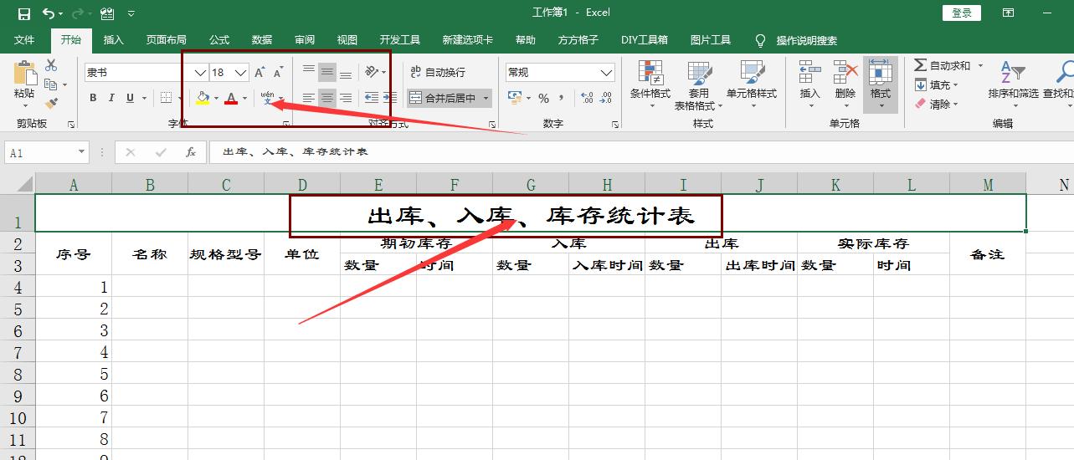Open font color dropdown arrow
This screenshot has width=1074, height=460.
244,98
